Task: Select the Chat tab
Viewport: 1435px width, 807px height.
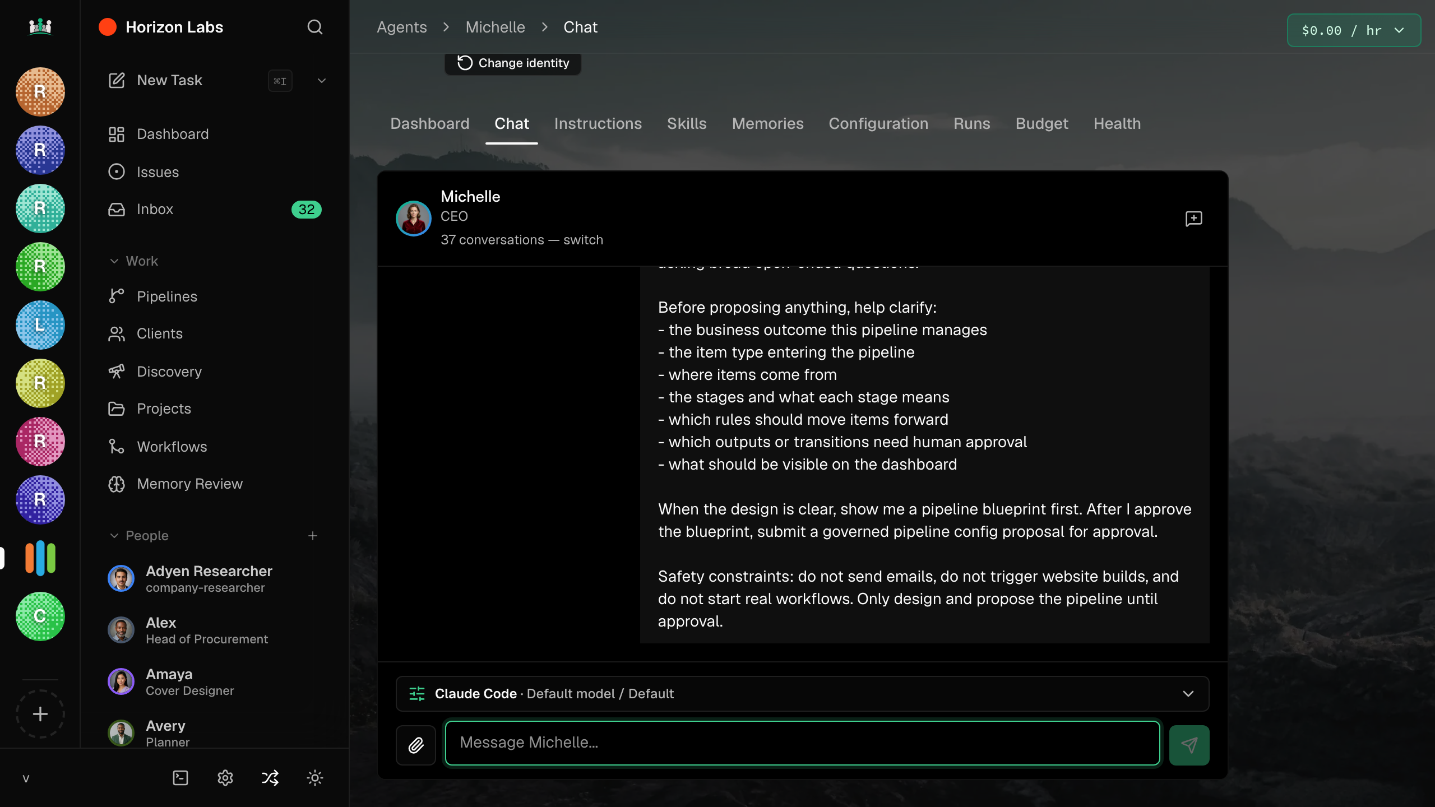Action: pyautogui.click(x=512, y=124)
